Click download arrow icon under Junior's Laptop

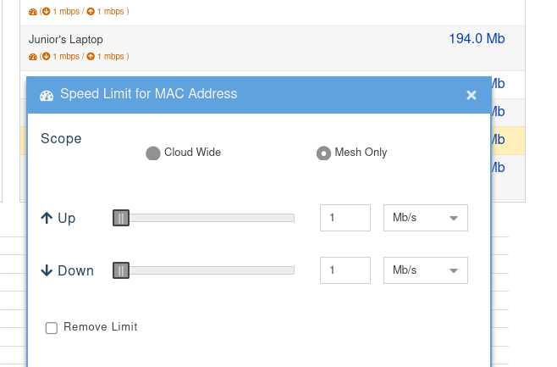point(47,57)
